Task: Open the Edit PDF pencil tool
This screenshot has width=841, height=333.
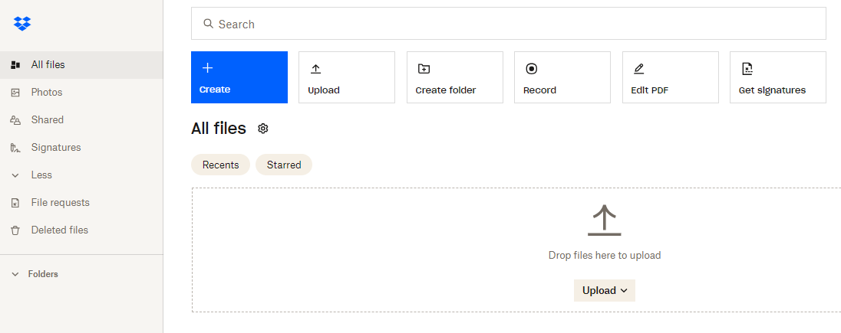Action: coord(671,77)
